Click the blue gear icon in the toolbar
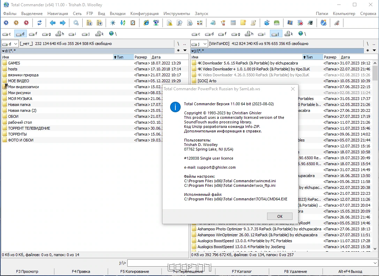This screenshot has width=379, height=276. click(6, 23)
